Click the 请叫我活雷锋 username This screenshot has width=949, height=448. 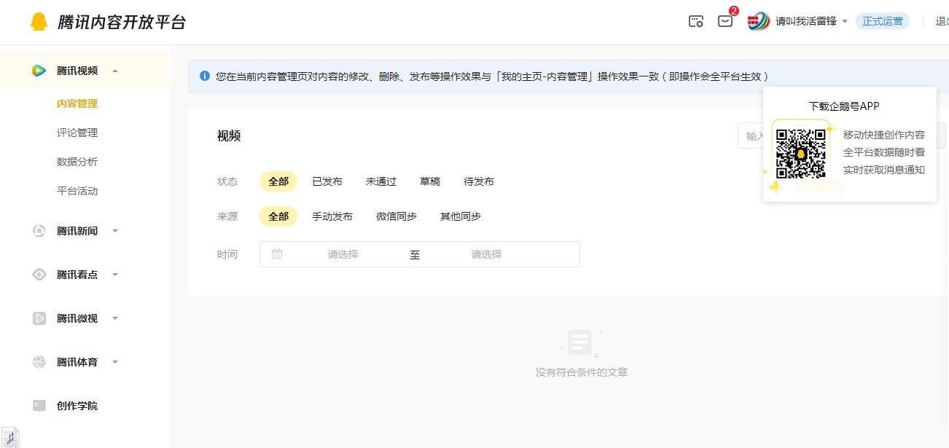pyautogui.click(x=806, y=21)
